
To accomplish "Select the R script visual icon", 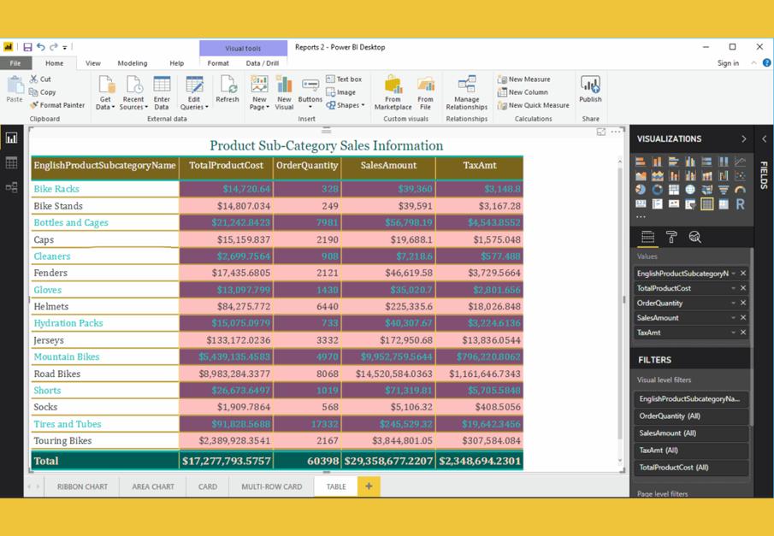I will 740,204.
